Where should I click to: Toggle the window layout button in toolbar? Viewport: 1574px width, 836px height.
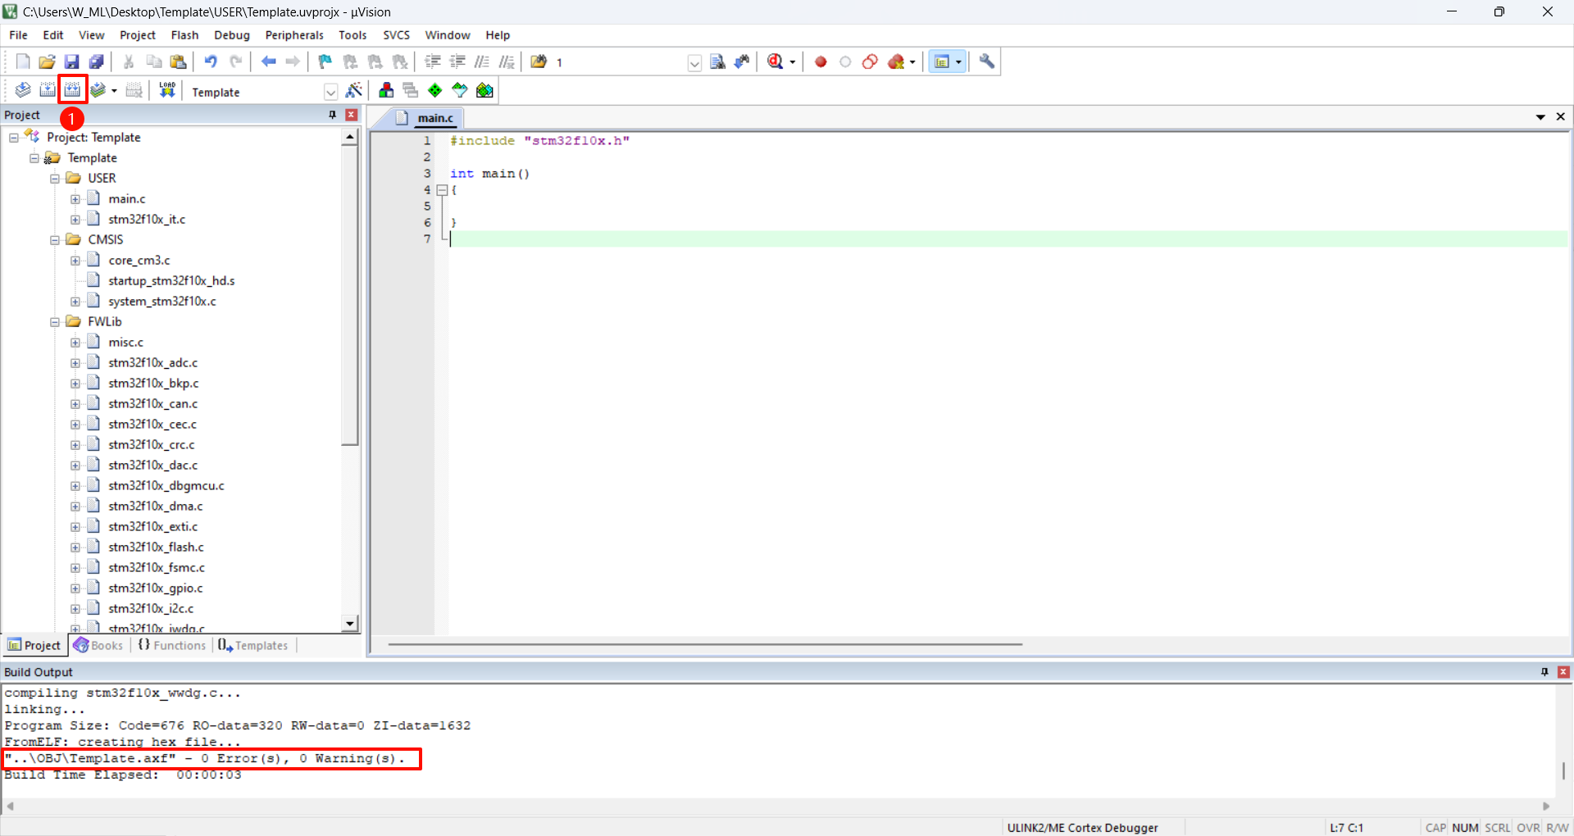[942, 61]
